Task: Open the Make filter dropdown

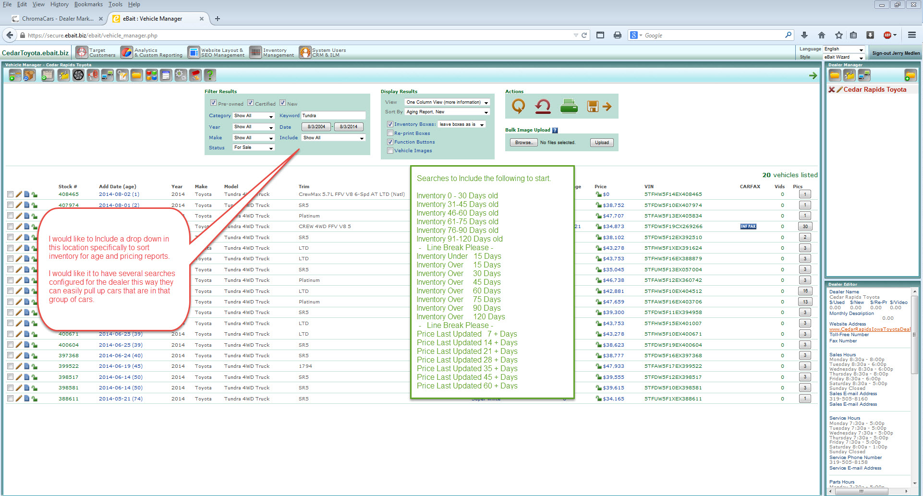Action: click(253, 138)
